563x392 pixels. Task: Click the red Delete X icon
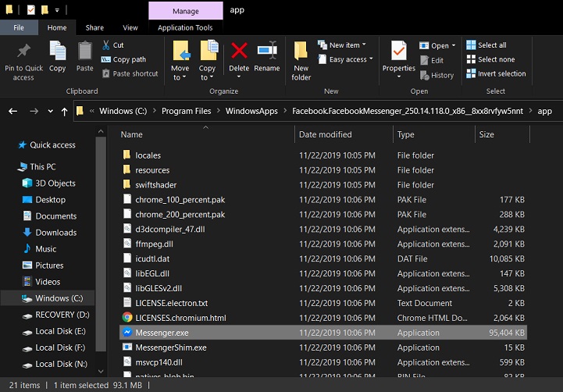coord(239,51)
